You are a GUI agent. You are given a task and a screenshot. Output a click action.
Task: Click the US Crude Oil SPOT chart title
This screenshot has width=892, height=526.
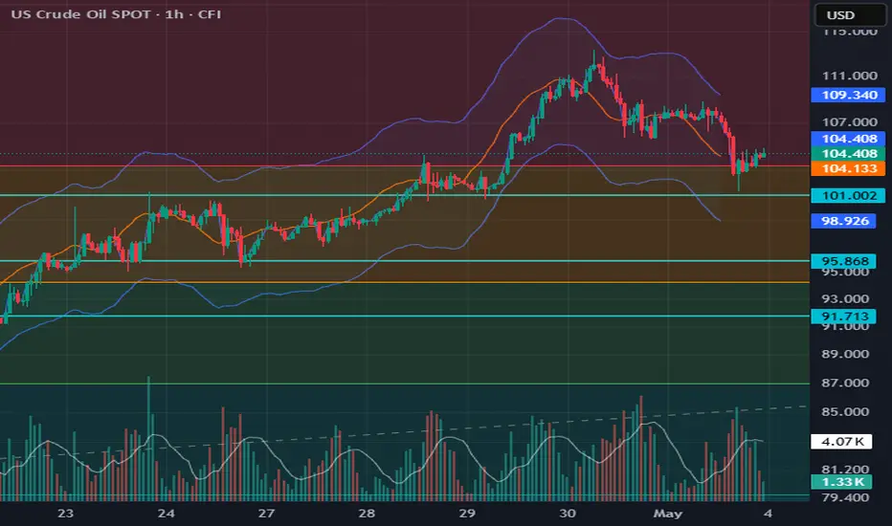[116, 14]
